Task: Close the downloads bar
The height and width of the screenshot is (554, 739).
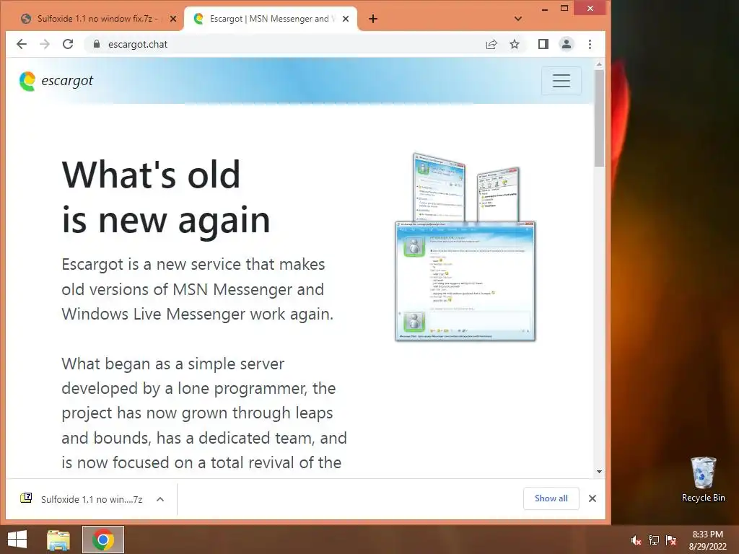Action: [592, 498]
